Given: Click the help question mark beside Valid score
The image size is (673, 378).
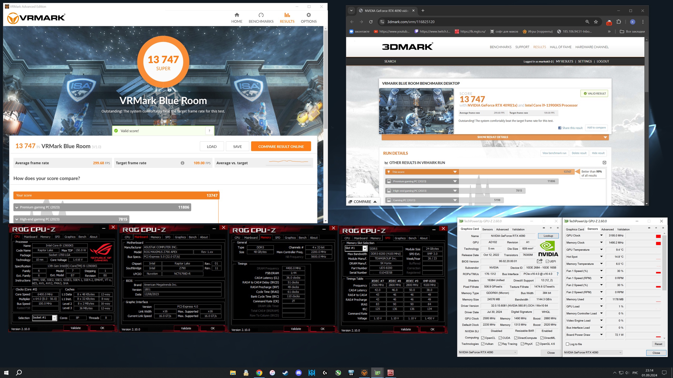Looking at the screenshot, I should point(209,131).
